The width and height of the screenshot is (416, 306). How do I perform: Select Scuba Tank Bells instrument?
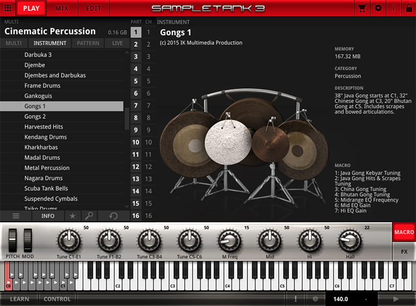(x=62, y=188)
